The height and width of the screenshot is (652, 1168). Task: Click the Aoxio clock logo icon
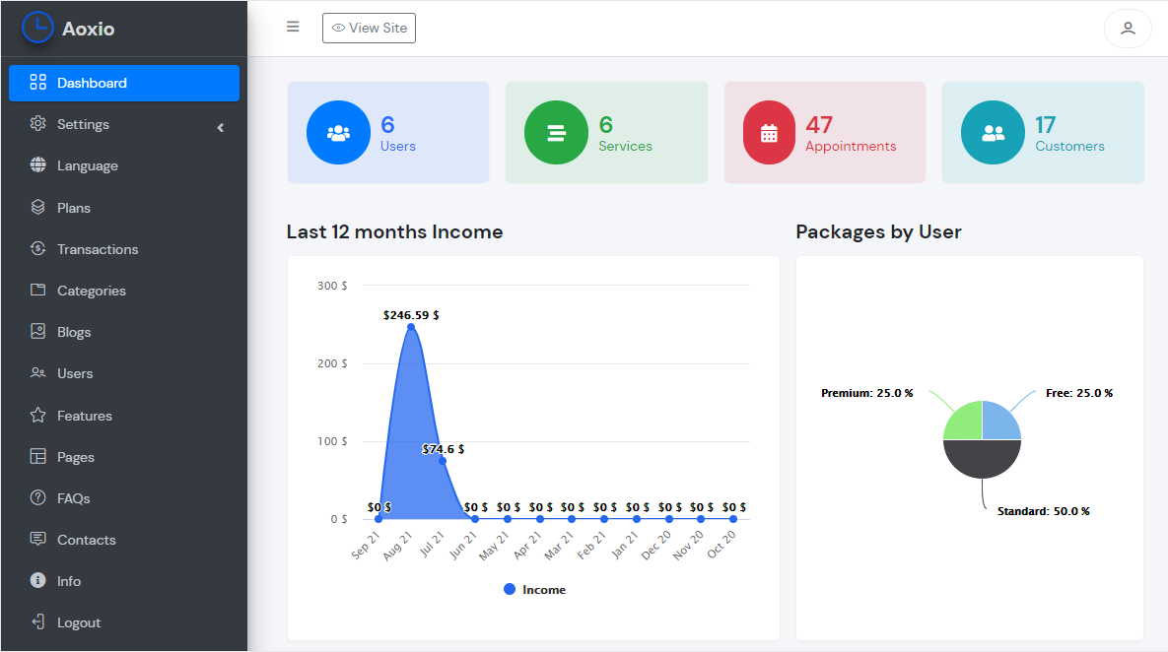coord(37,28)
